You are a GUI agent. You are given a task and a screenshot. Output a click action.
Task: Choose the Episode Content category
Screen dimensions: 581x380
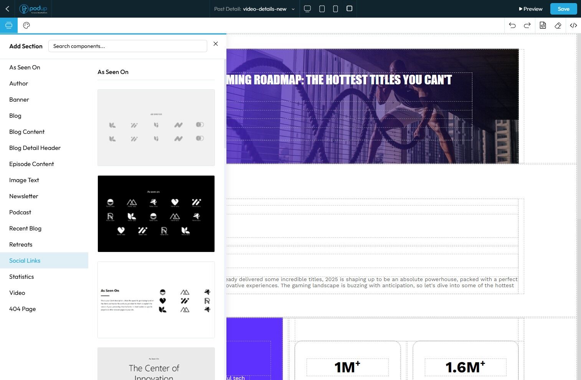pos(44,164)
